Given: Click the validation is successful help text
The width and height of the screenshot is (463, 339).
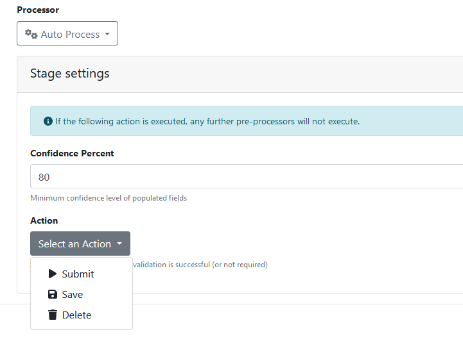Looking at the screenshot, I should (x=200, y=264).
